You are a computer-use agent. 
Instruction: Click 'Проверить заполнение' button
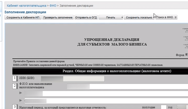(x=58, y=17)
